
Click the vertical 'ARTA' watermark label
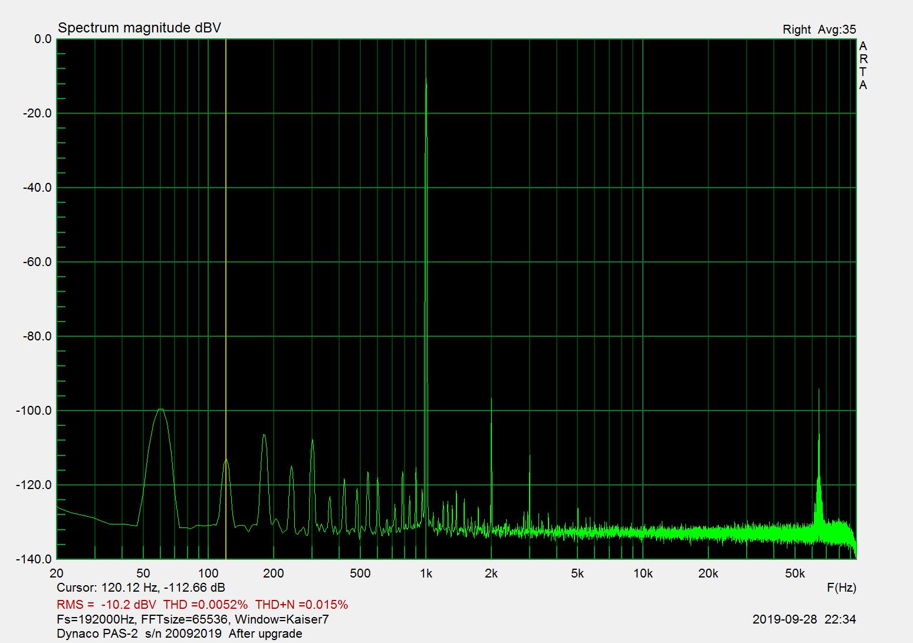point(863,65)
